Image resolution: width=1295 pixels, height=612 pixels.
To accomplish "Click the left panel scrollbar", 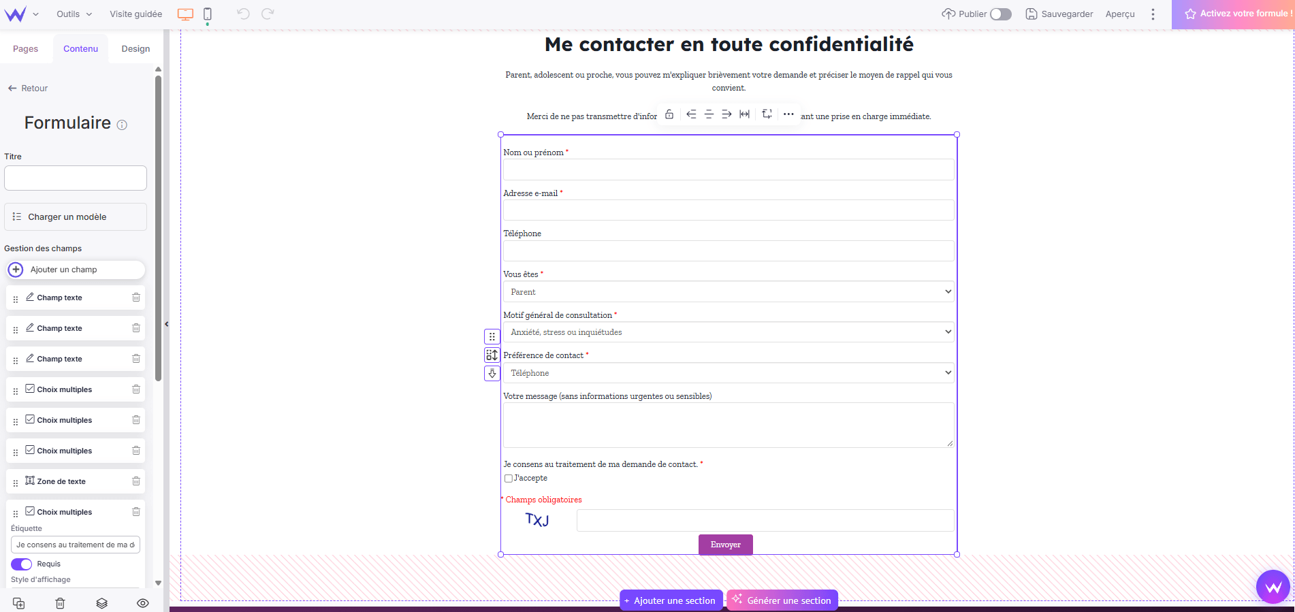I will pos(159,228).
